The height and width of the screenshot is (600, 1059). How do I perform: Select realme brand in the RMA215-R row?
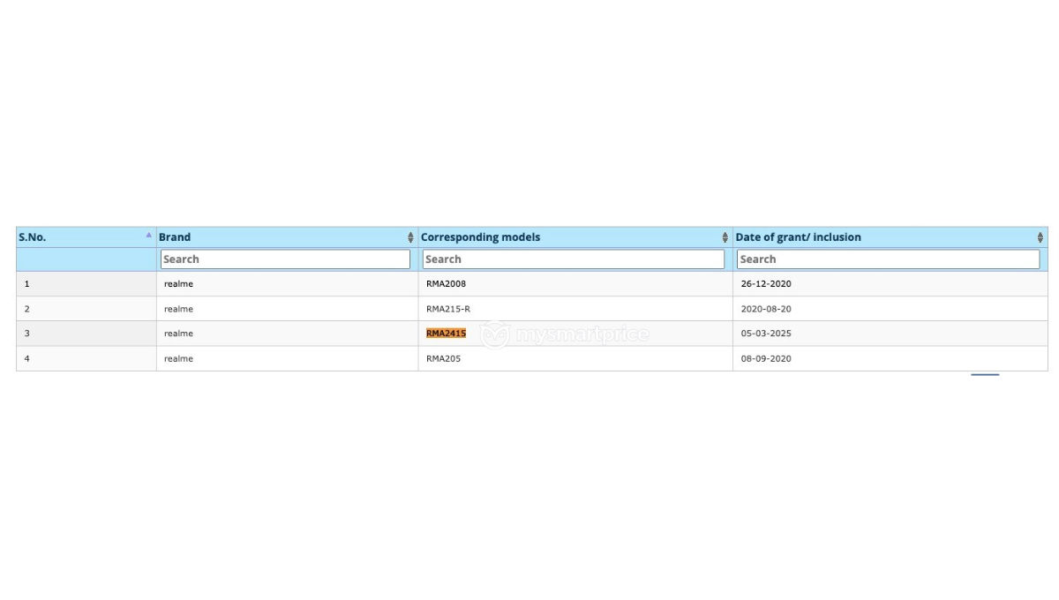tap(178, 309)
